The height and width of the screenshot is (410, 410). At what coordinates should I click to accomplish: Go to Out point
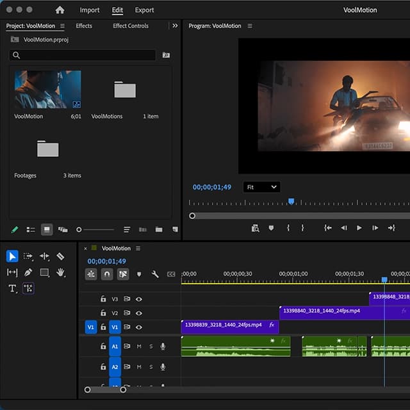[391, 228]
